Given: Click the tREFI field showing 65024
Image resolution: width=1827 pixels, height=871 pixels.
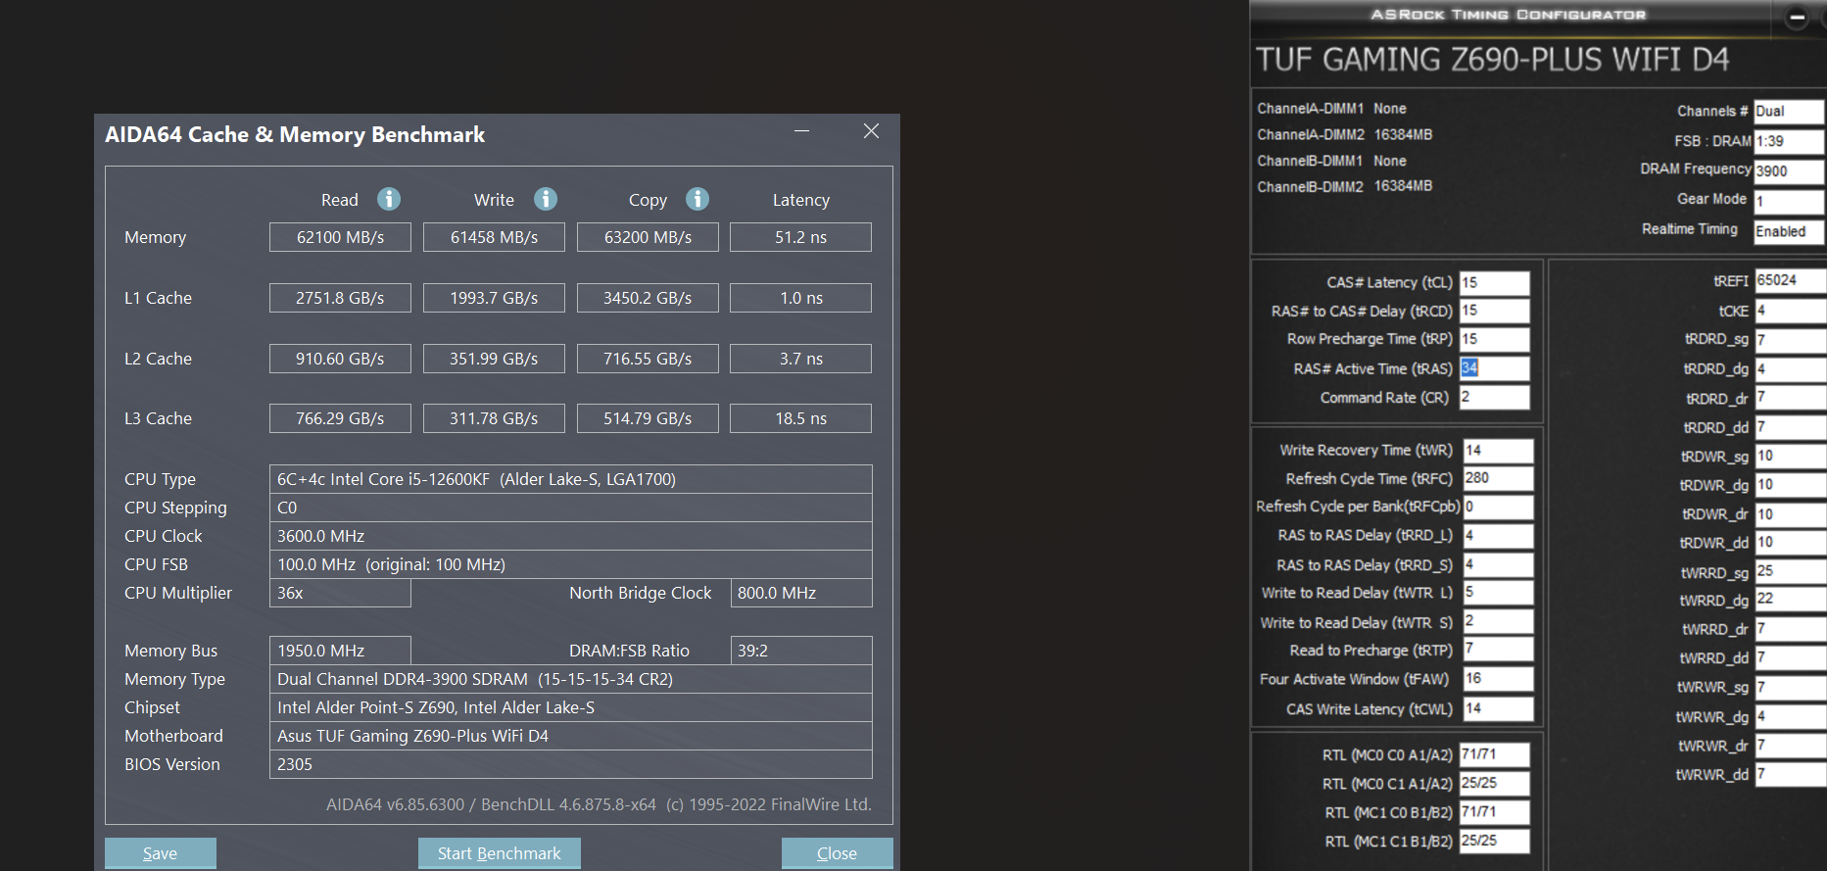Looking at the screenshot, I should [1791, 281].
